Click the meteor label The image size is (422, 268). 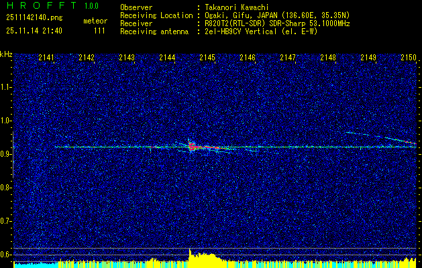[95, 21]
